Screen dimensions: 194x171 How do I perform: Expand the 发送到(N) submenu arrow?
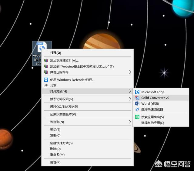130,122
